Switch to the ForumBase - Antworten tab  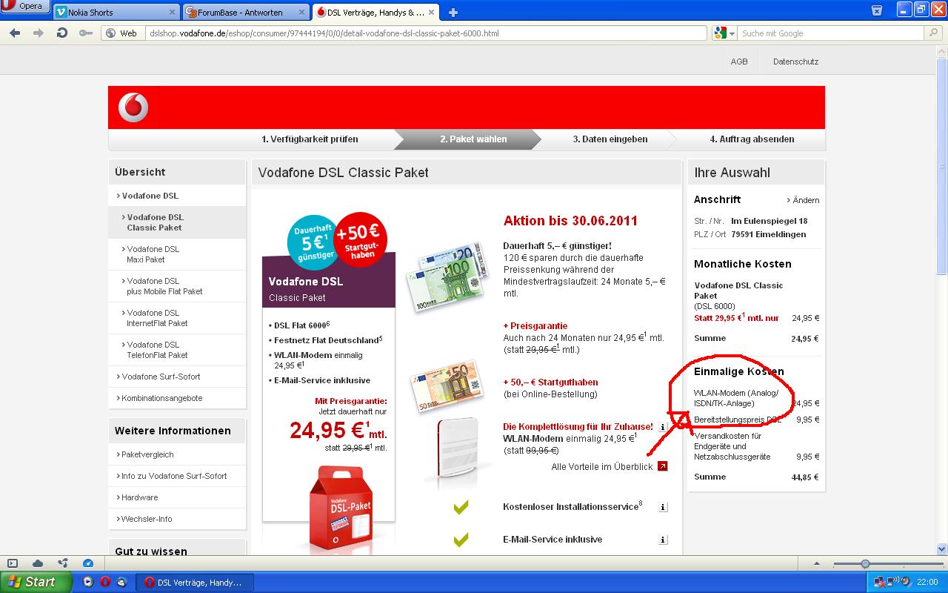(x=246, y=12)
